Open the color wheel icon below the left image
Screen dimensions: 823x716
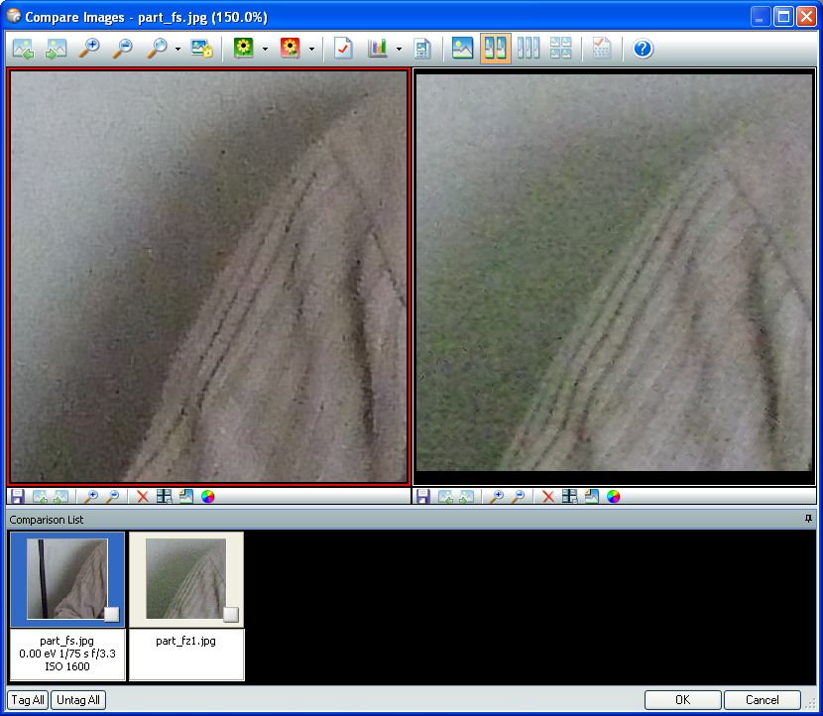pos(208,497)
